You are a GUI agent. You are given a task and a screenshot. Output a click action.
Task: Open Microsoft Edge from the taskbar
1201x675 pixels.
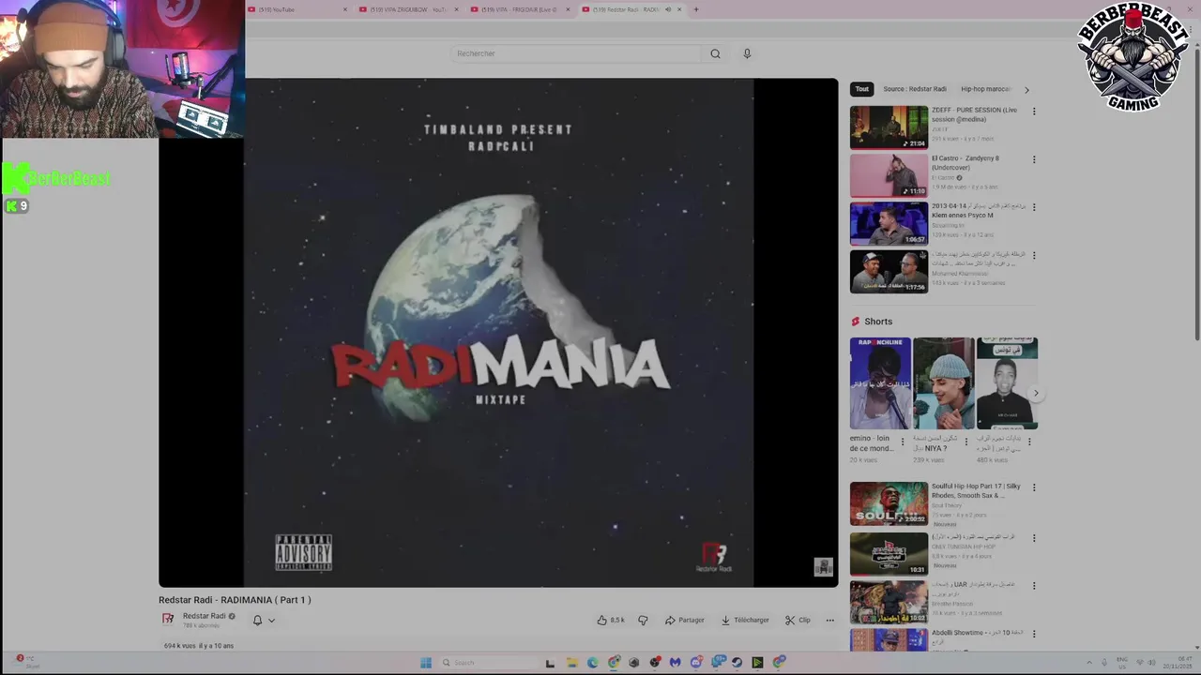[593, 663]
